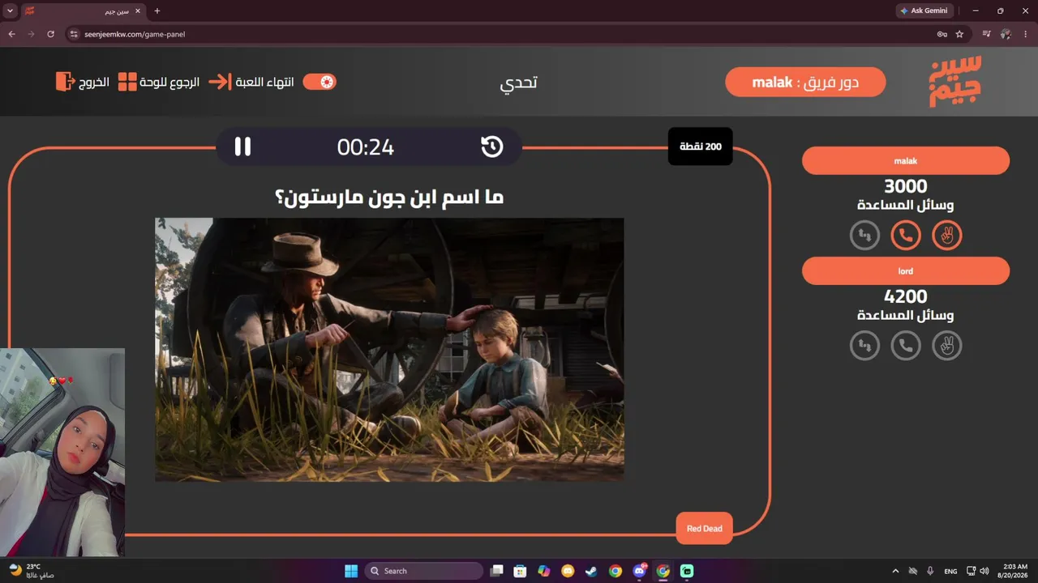Use lord's call-a-friend lifeline
The width and height of the screenshot is (1038, 583).
coord(906,346)
